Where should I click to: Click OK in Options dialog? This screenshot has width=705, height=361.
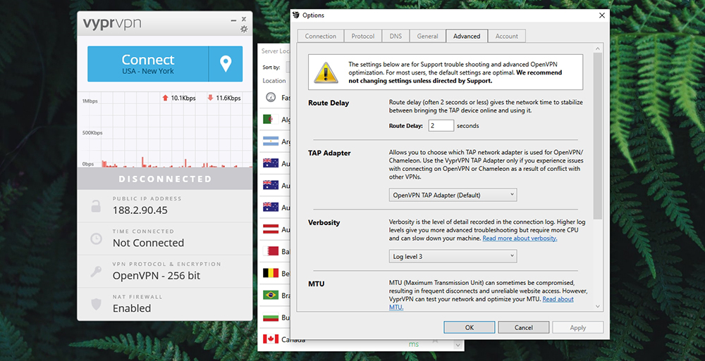point(470,327)
